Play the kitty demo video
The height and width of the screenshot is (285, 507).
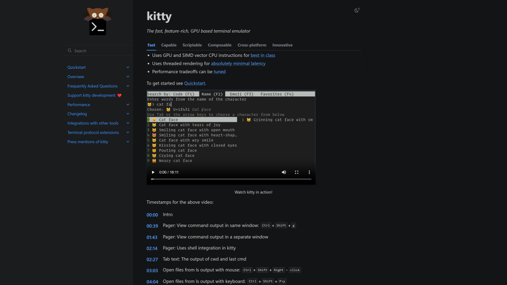tap(153, 172)
